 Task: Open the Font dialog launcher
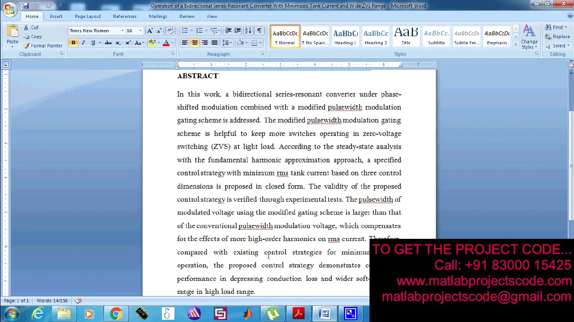(173, 54)
